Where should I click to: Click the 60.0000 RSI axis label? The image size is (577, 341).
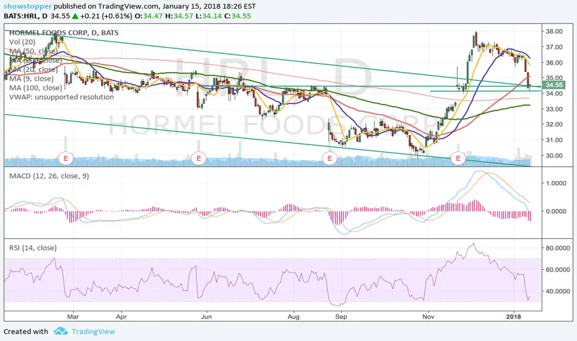pos(557,270)
